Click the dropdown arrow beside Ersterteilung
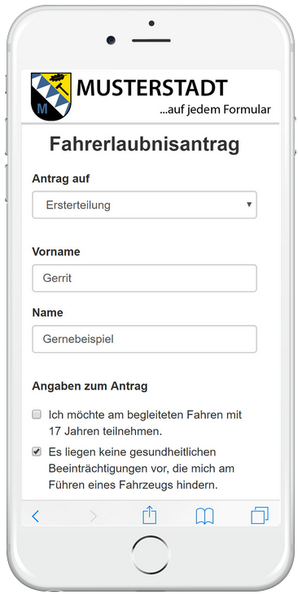The image size is (298, 594). pos(249,205)
